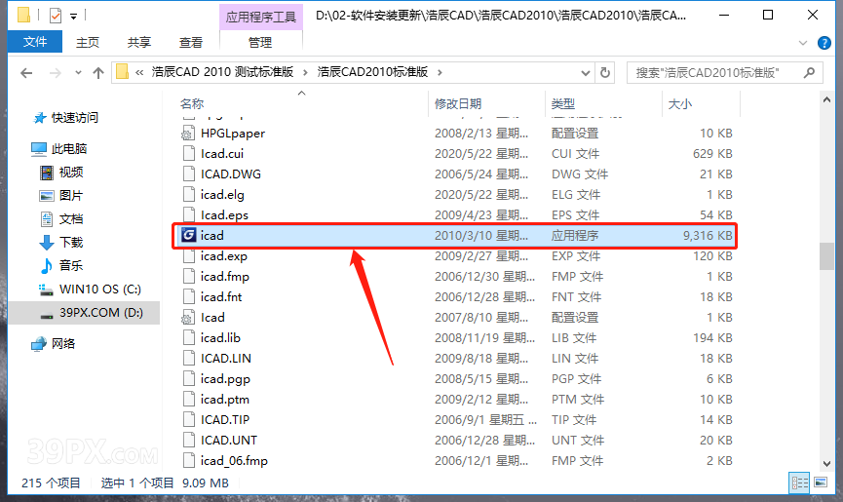Switch to large icons view icon
This screenshot has height=502, width=843.
(821, 483)
